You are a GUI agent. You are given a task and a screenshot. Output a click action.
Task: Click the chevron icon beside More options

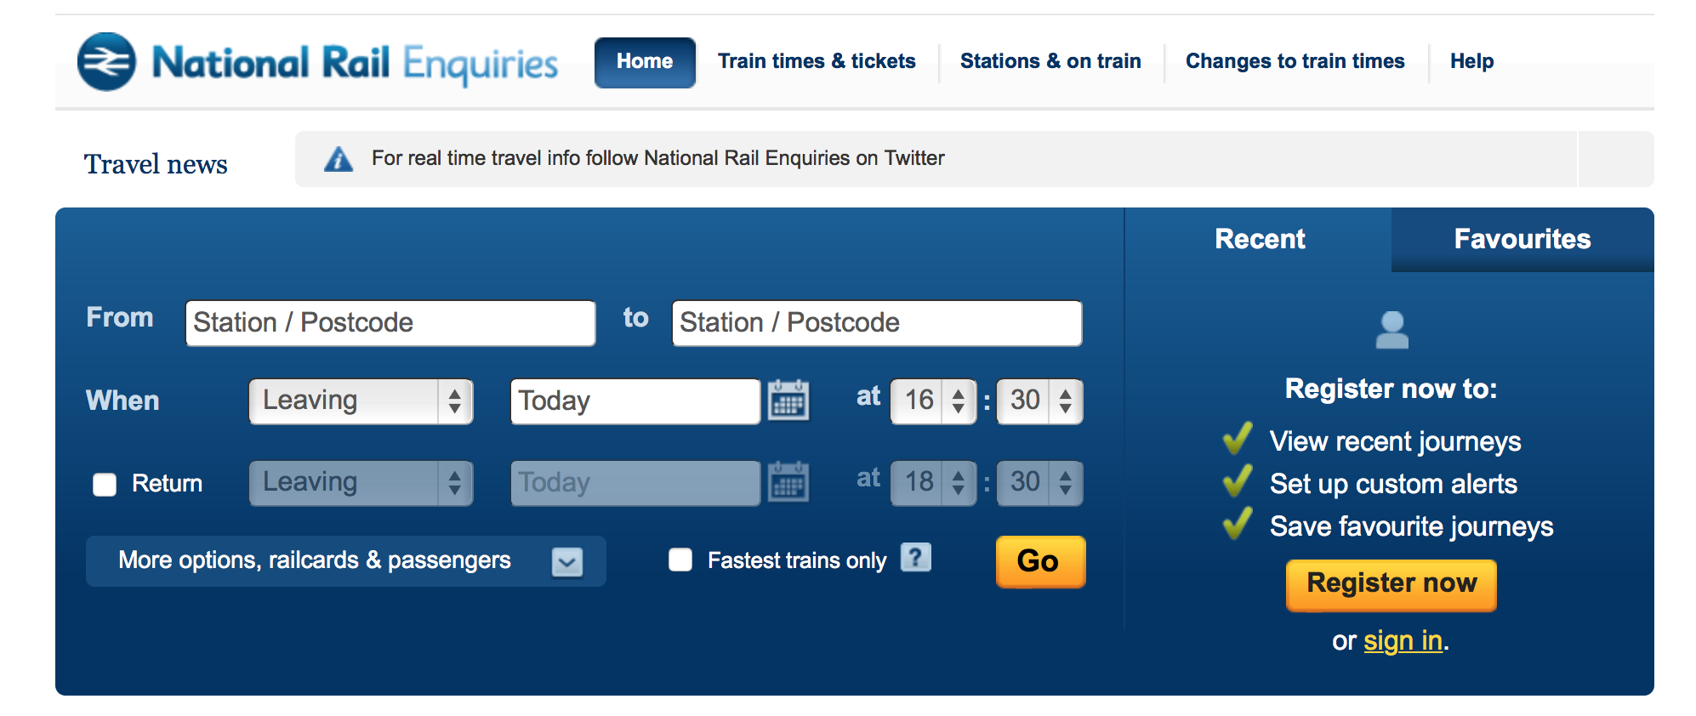coord(566,561)
